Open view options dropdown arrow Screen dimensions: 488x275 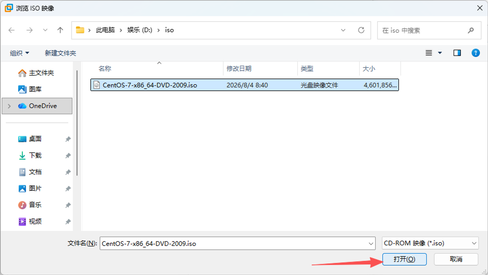(x=440, y=53)
